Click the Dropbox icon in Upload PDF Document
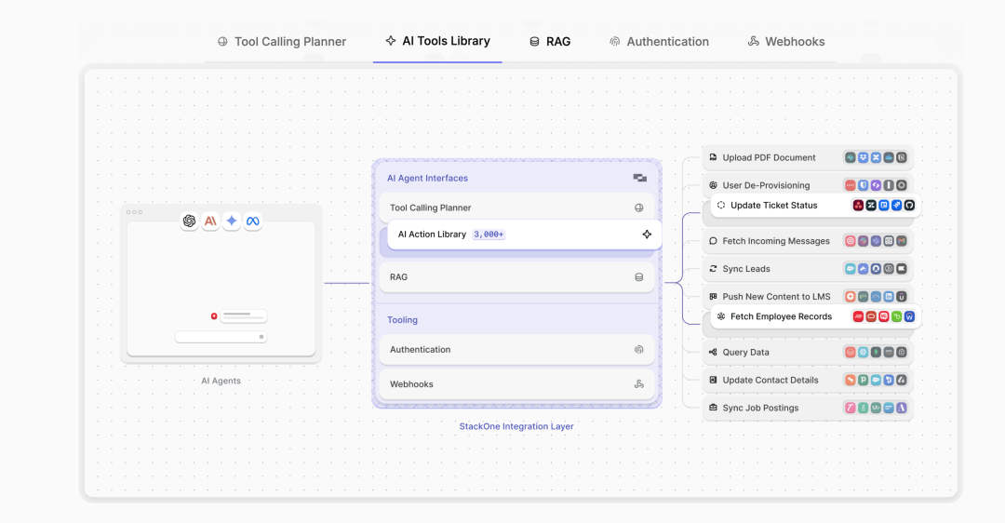This screenshot has width=1005, height=523. coord(864,157)
